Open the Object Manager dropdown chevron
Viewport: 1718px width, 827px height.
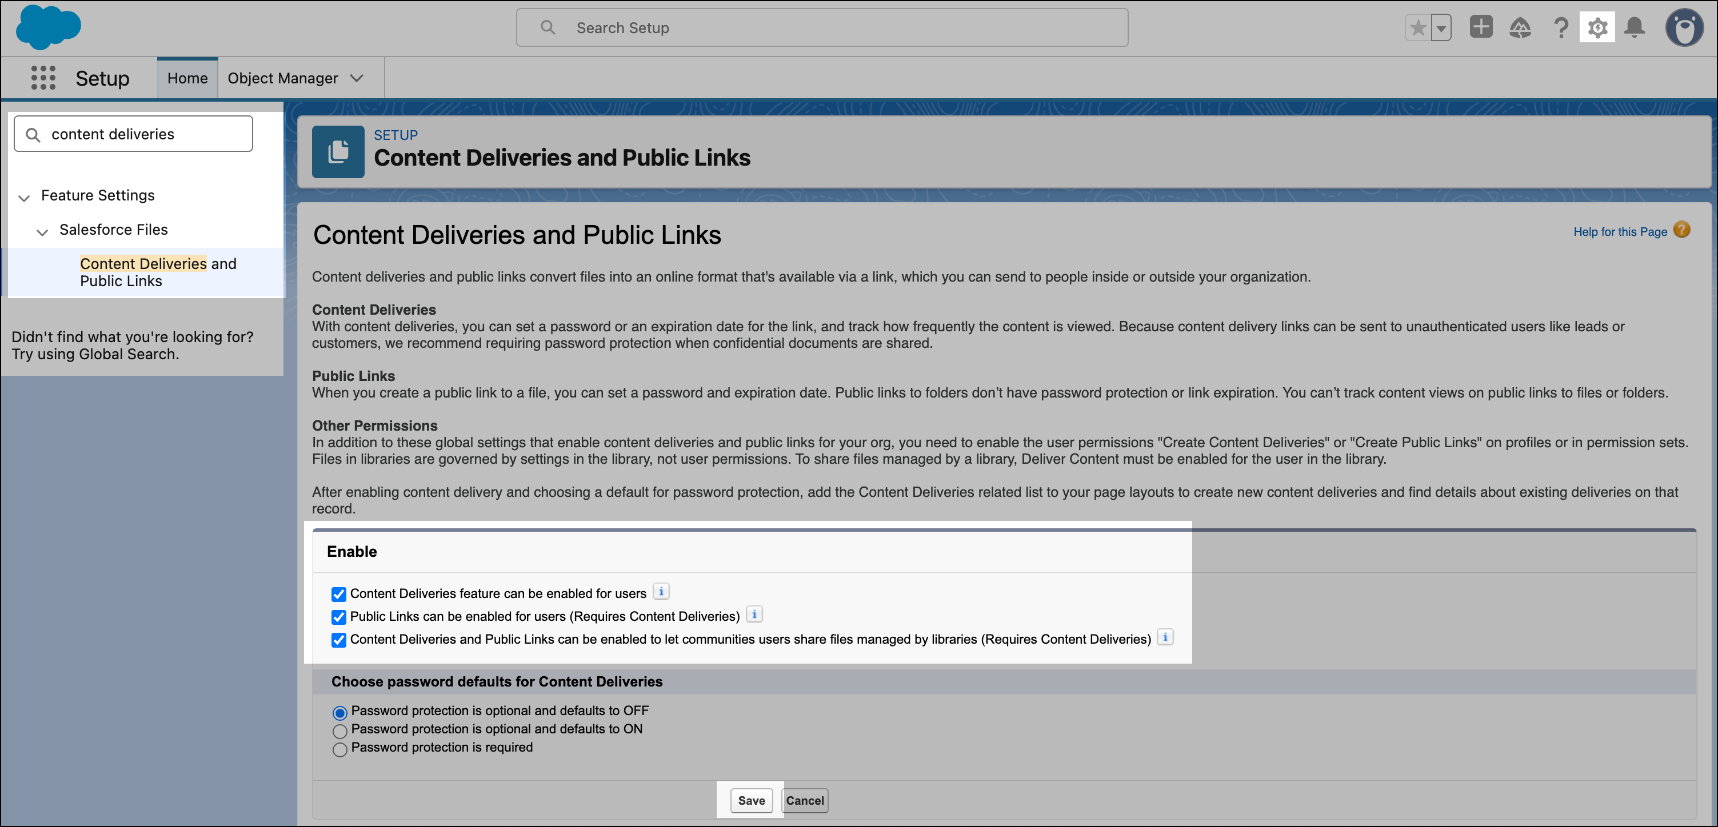[x=357, y=78]
